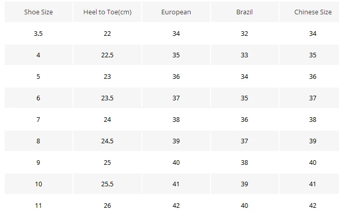Select Brazil size 33 cell
The image size is (339, 216).
pos(244,55)
